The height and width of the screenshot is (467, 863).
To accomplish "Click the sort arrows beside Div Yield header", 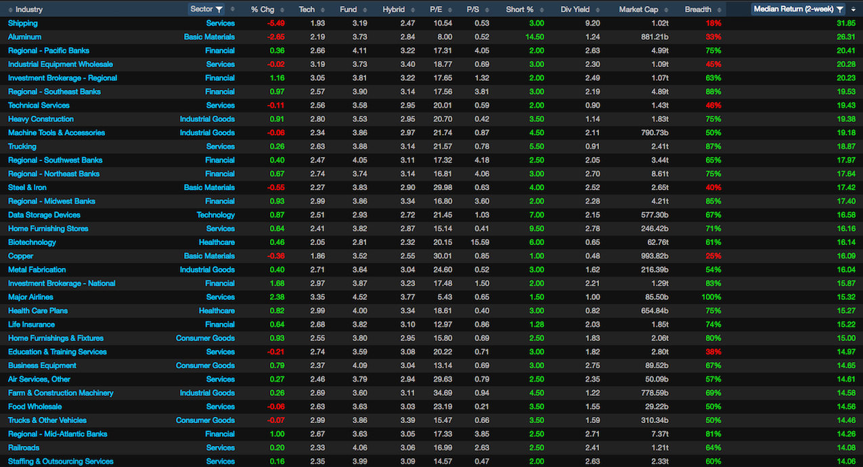I will pos(598,9).
